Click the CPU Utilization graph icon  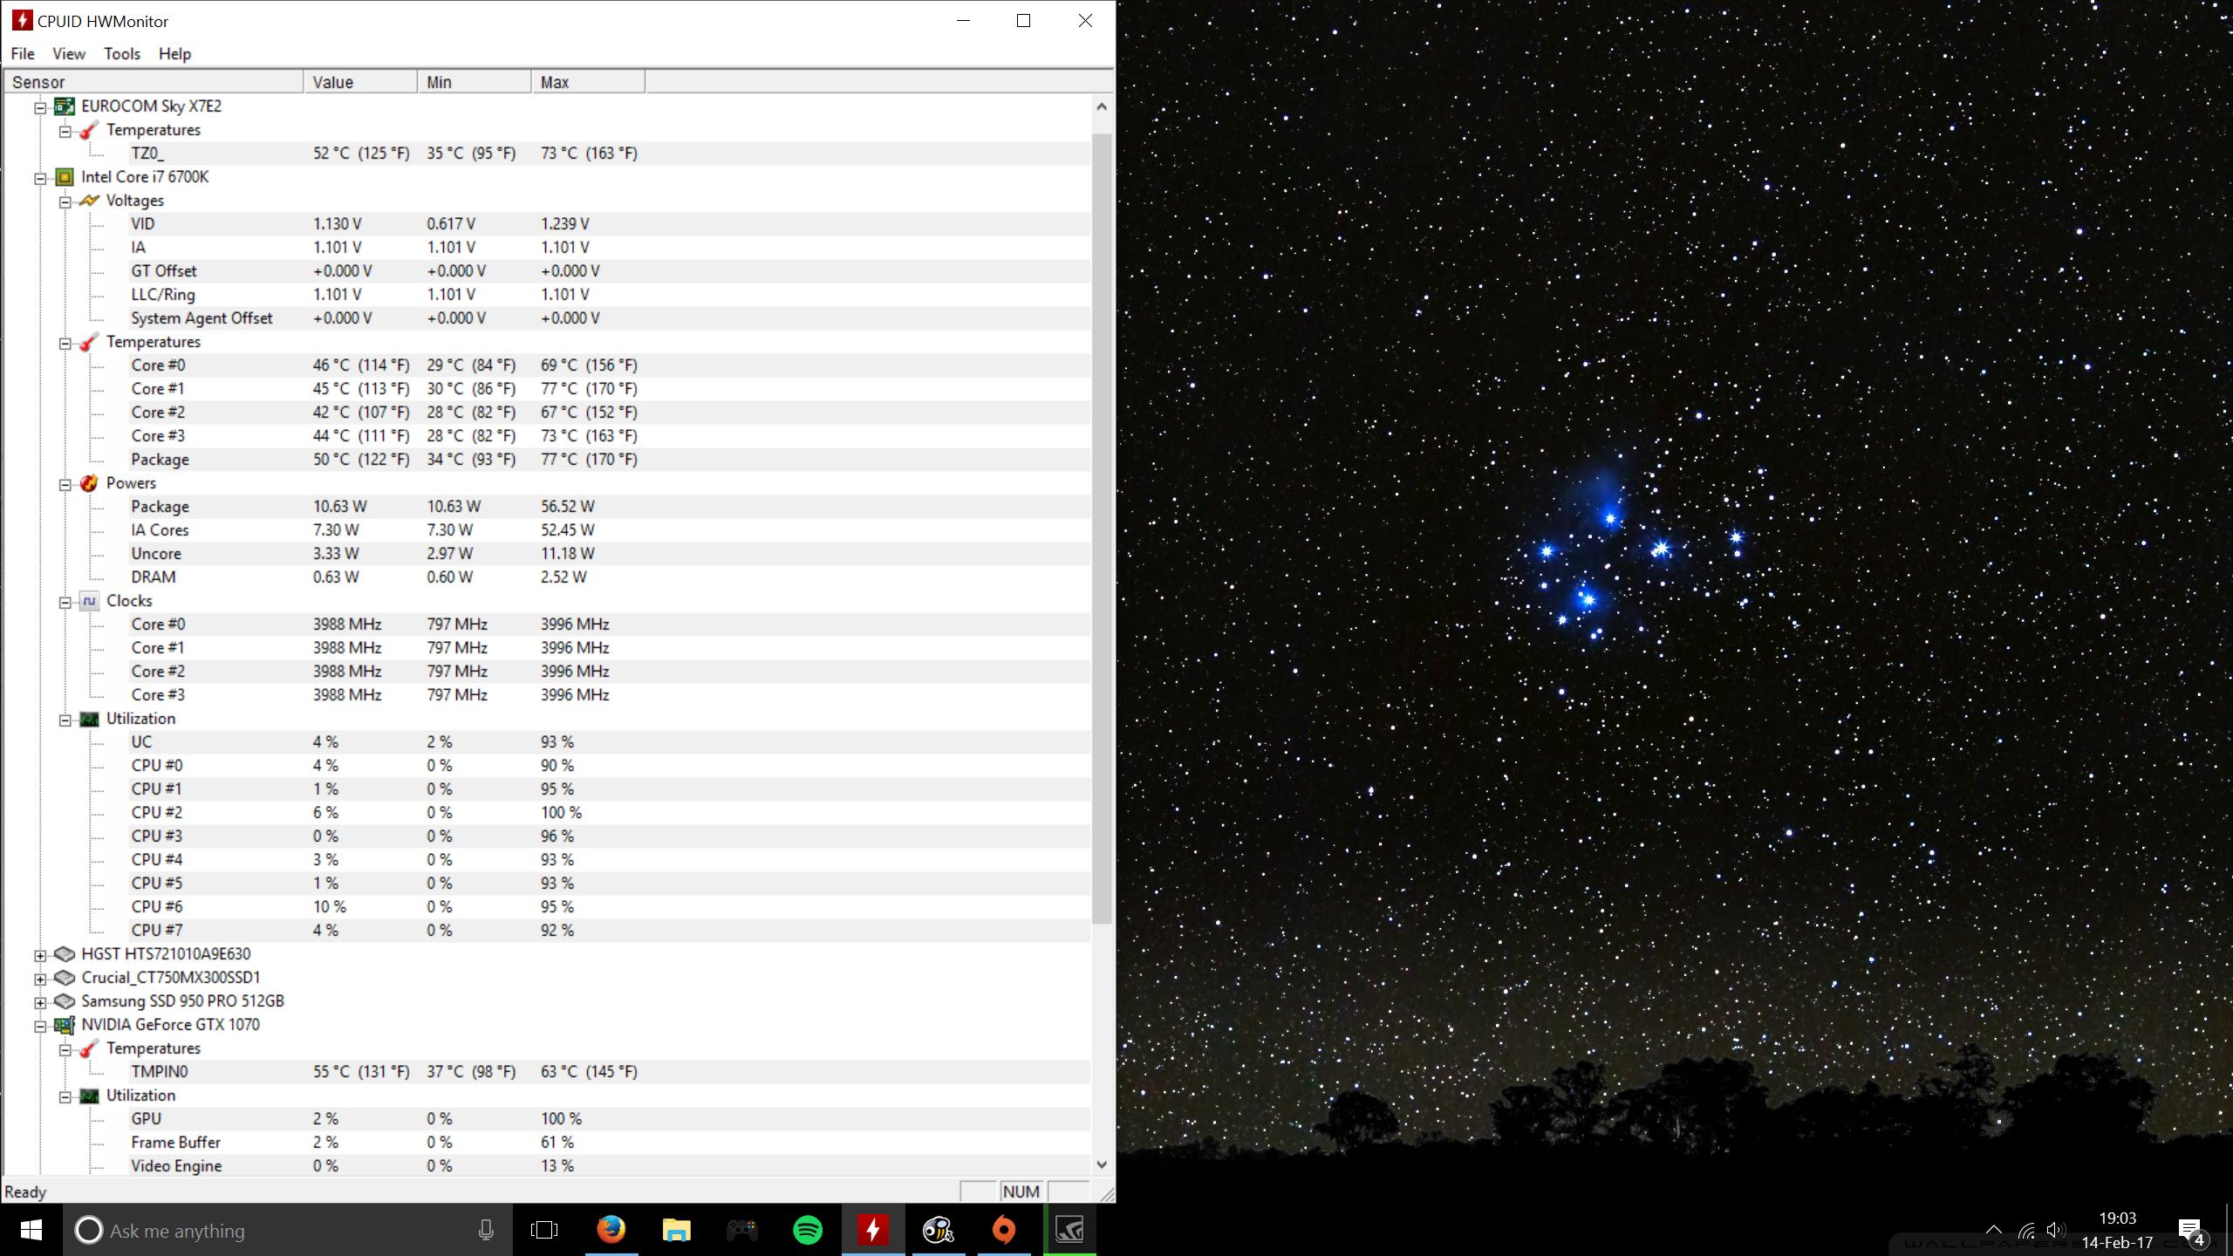pyautogui.click(x=89, y=719)
